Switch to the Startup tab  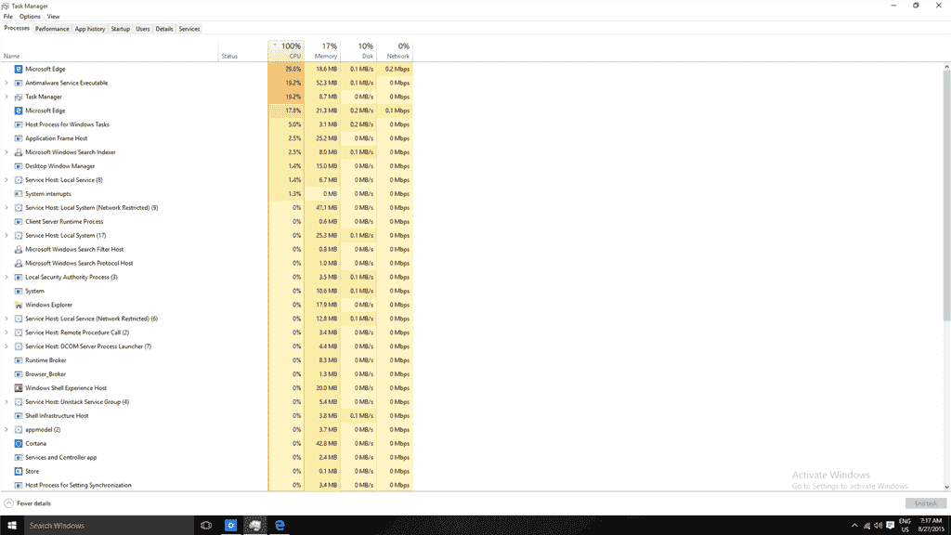120,29
